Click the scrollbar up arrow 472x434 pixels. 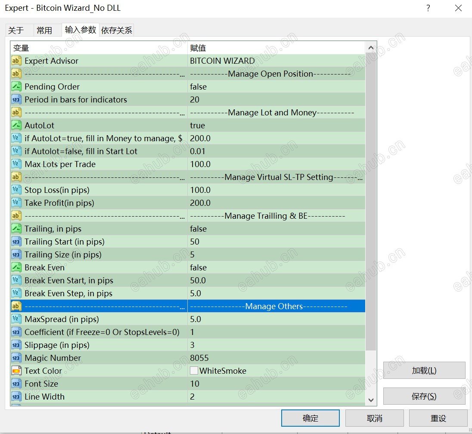tap(371, 47)
